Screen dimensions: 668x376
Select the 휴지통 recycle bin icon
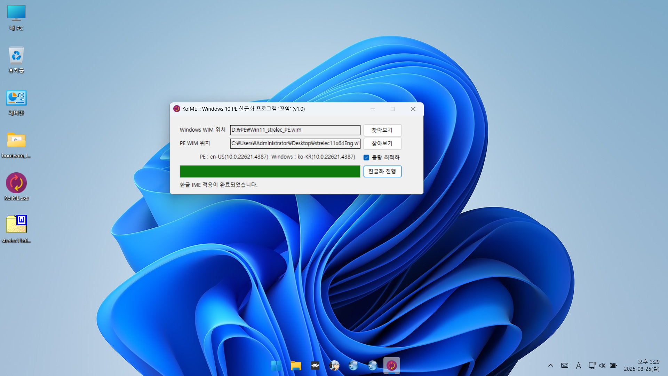pos(16,56)
